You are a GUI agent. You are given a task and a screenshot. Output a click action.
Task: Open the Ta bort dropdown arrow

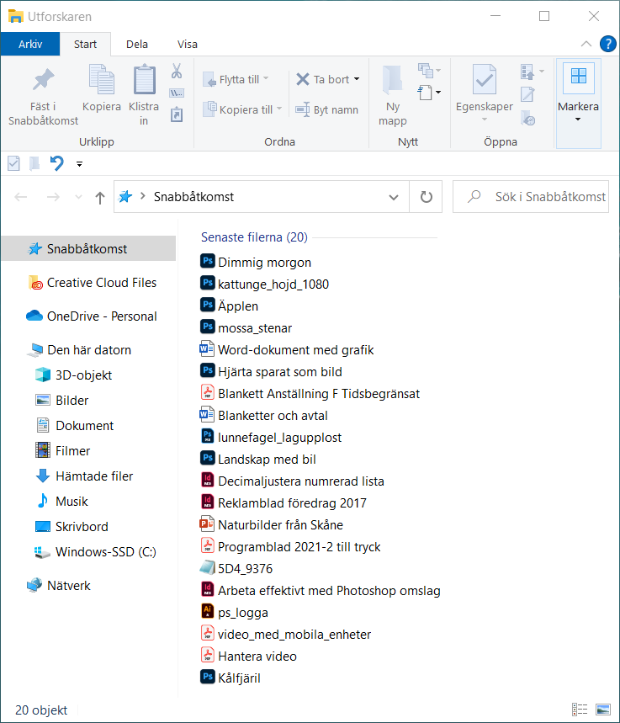pyautogui.click(x=357, y=79)
